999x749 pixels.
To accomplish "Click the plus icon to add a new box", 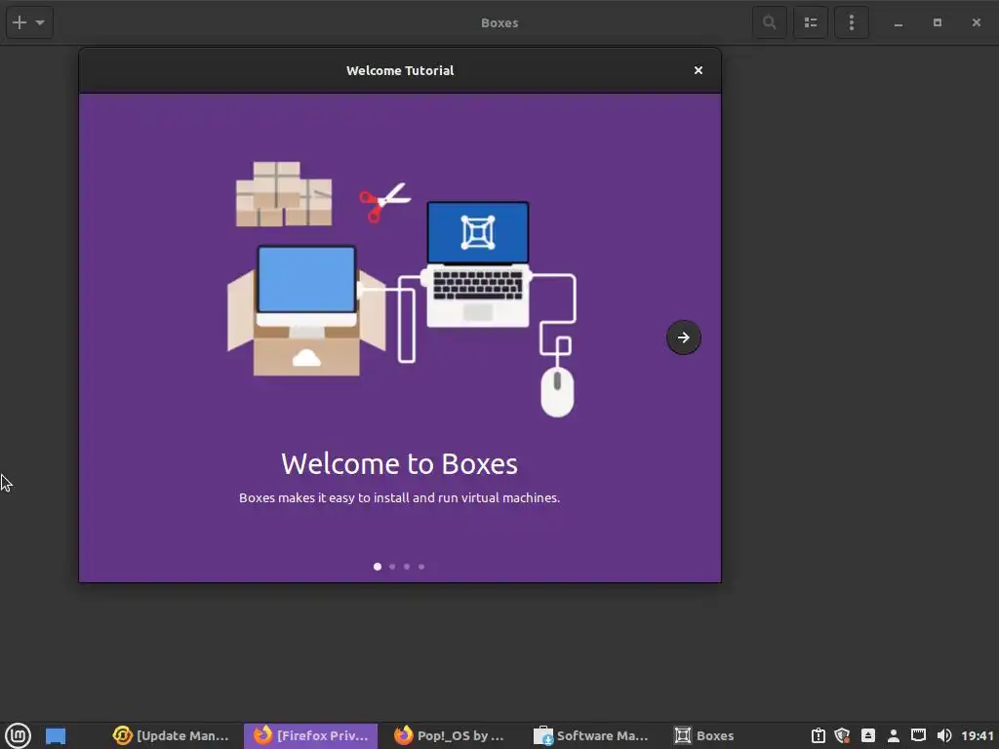I will click(20, 22).
